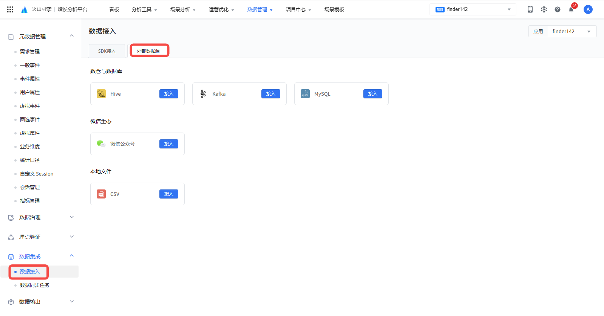This screenshot has height=316, width=604.
Task: Click 接入 button for MySQL
Action: click(x=372, y=94)
